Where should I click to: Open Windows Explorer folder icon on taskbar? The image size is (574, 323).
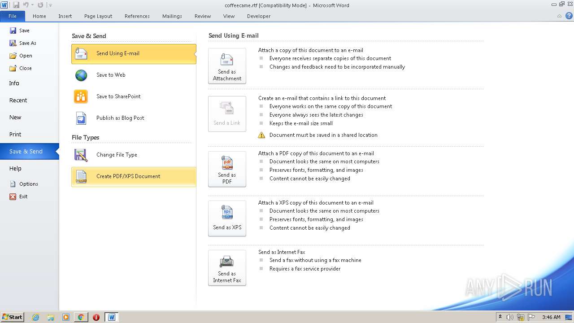[x=51, y=317]
